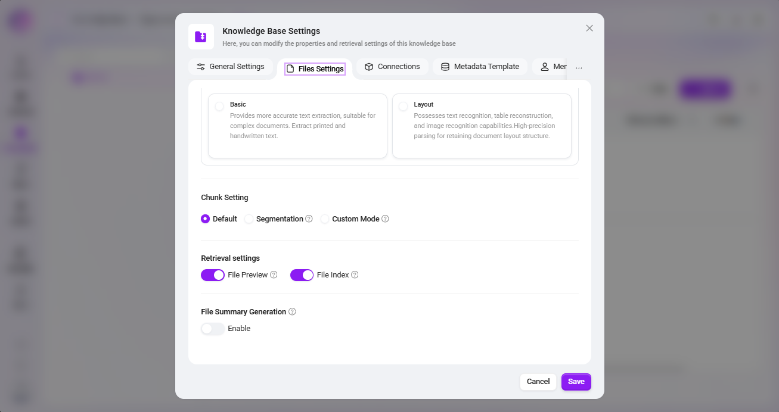Turn off the File Index switch
Viewport: 779px width, 412px height.
(x=302, y=275)
